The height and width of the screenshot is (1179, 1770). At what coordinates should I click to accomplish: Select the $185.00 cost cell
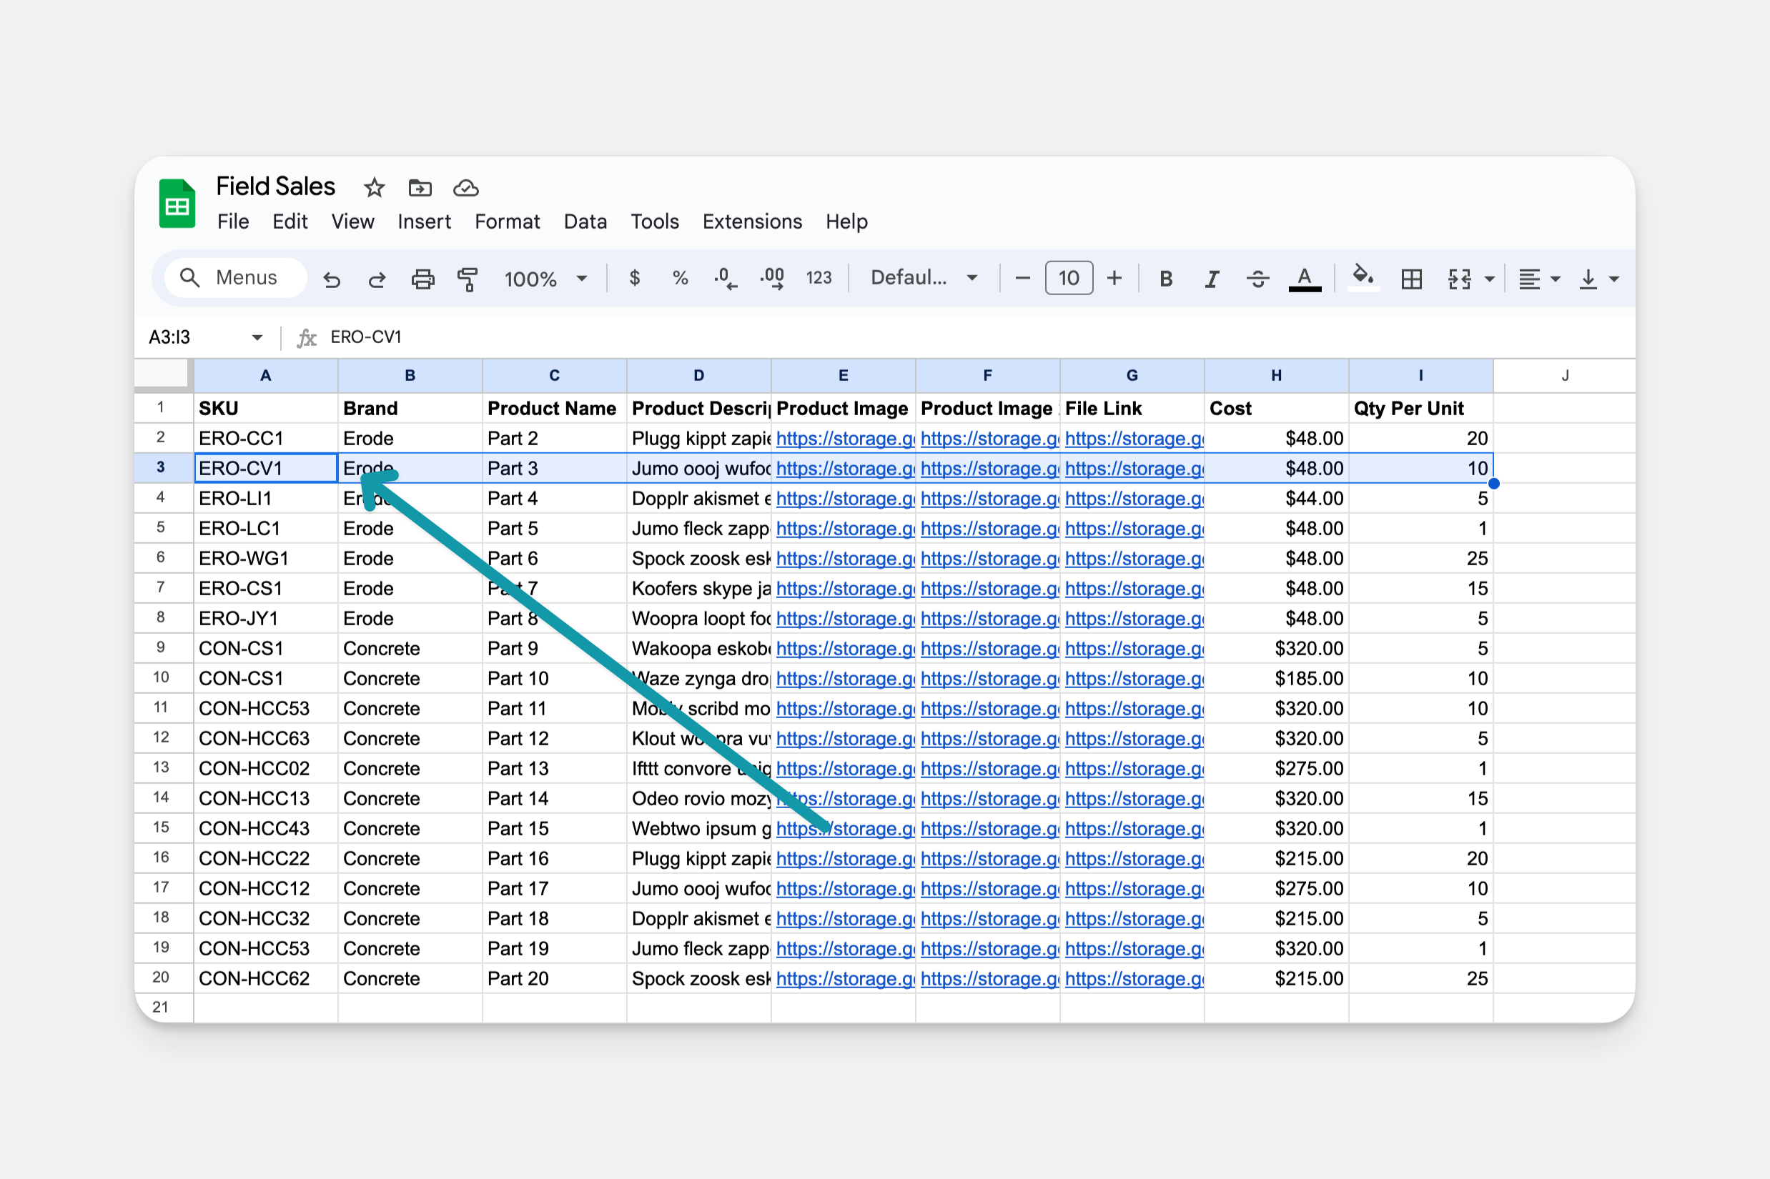click(x=1277, y=678)
